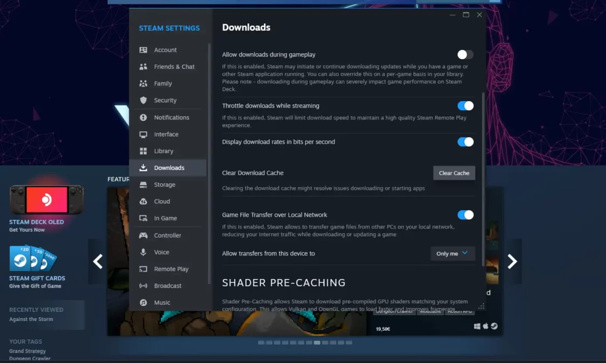This screenshot has width=606, height=363.
Task: Open recently viewed Against the Storm
Action: 31,319
